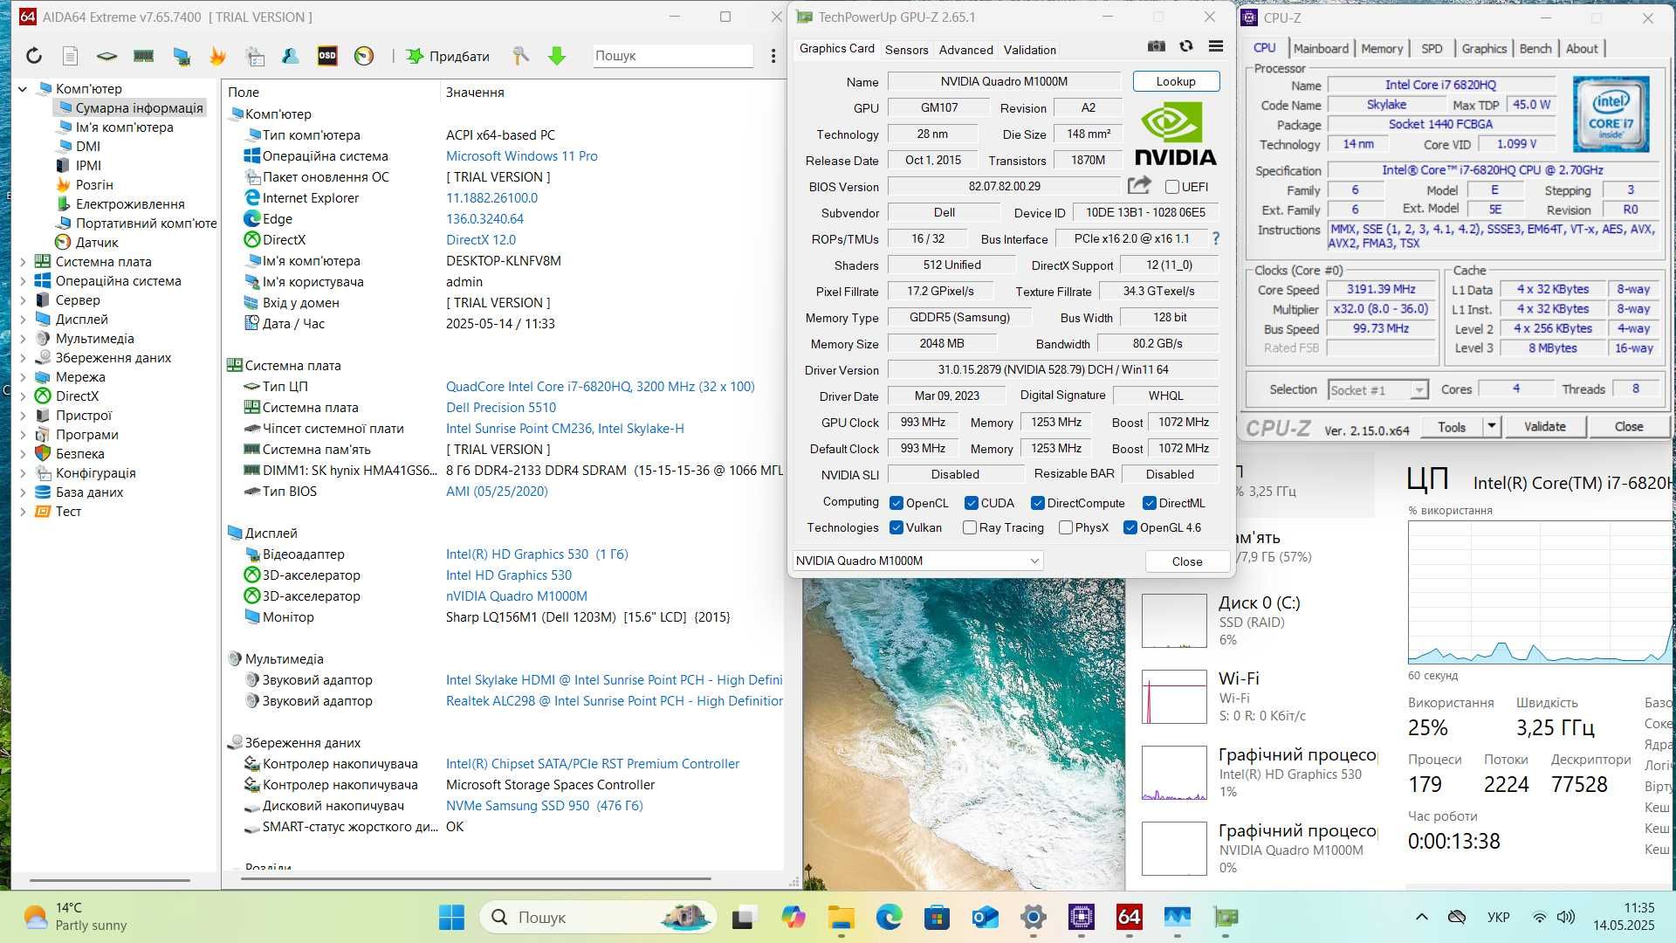Switch to the Sensors tab in GPU-Z
Viewport: 1676px width, 943px height.
click(906, 50)
